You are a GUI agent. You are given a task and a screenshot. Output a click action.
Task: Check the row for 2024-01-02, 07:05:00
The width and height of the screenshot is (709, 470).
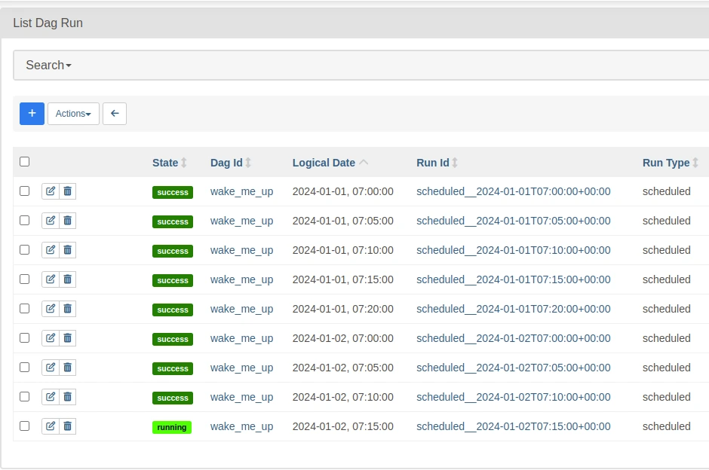click(24, 367)
